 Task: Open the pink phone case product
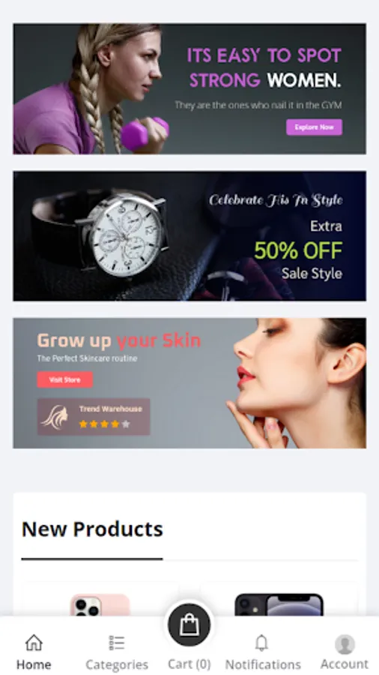tap(100, 604)
